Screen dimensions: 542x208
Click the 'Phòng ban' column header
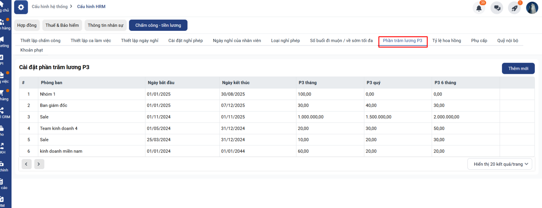point(51,83)
